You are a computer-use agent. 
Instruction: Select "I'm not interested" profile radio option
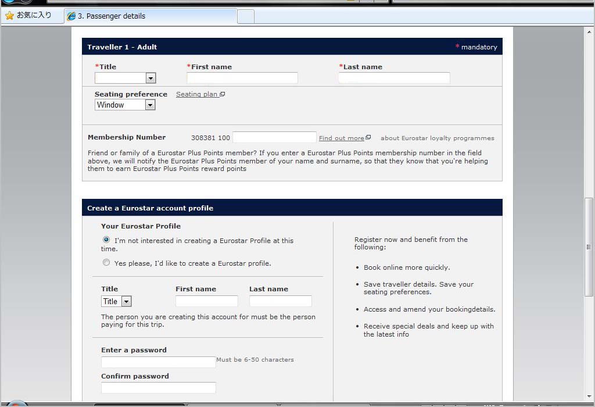106,240
